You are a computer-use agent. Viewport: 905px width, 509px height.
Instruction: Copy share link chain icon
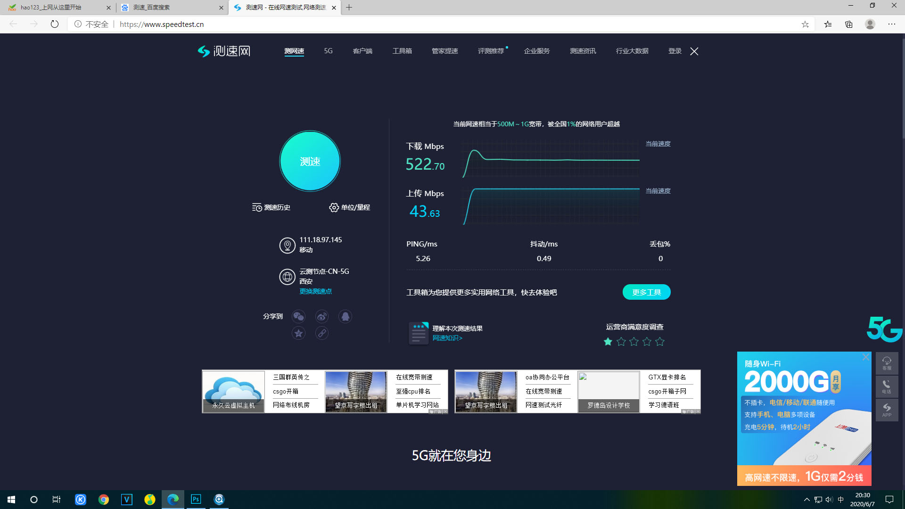[322, 333]
